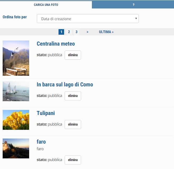Delete the Centralina meteo photo
This screenshot has height=169, width=174.
tap(73, 55)
